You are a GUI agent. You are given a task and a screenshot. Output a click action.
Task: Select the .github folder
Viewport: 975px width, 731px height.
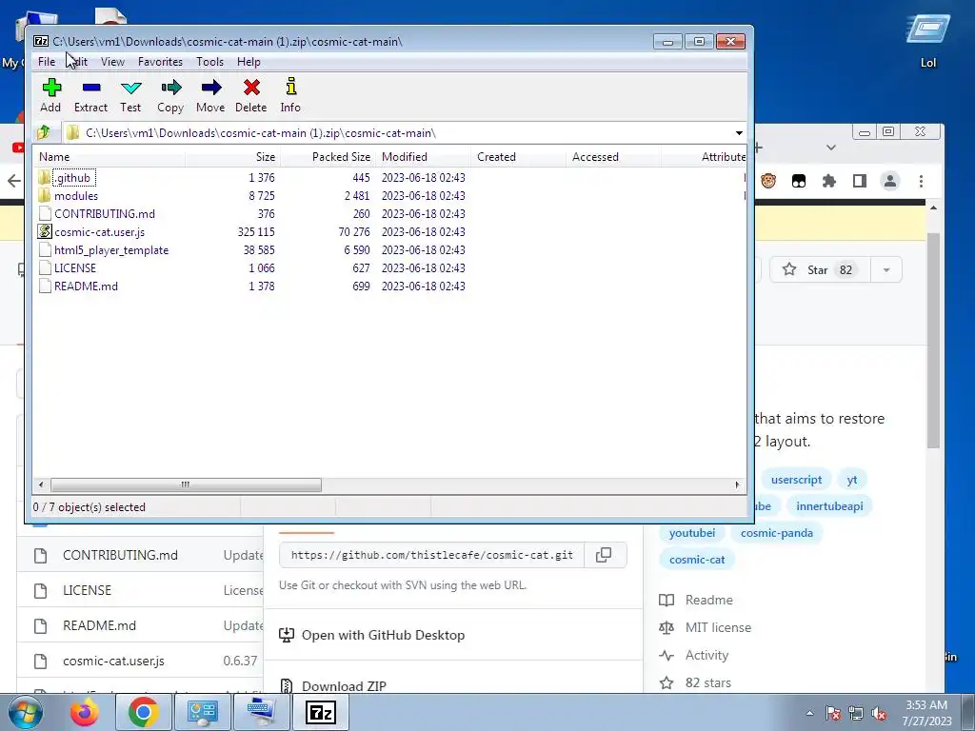pyautogui.click(x=72, y=178)
